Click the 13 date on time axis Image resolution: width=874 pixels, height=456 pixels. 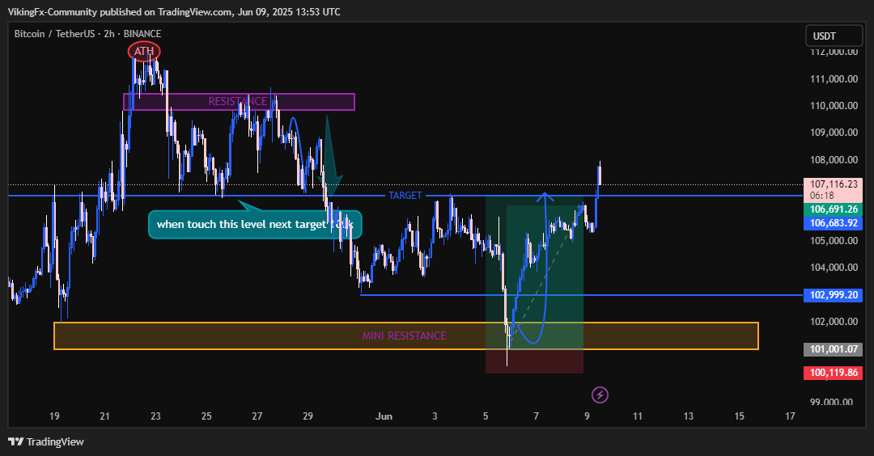tap(689, 416)
